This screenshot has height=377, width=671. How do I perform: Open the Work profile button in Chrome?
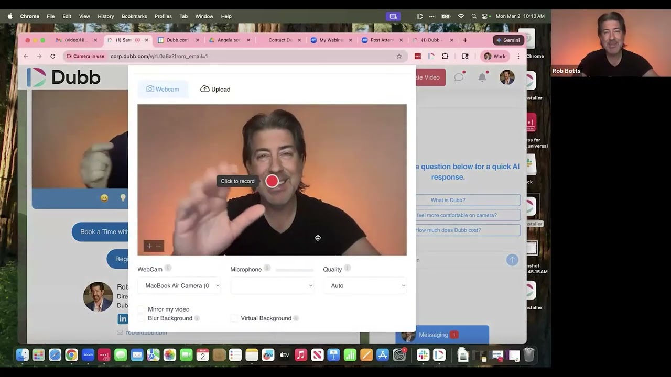pos(494,56)
